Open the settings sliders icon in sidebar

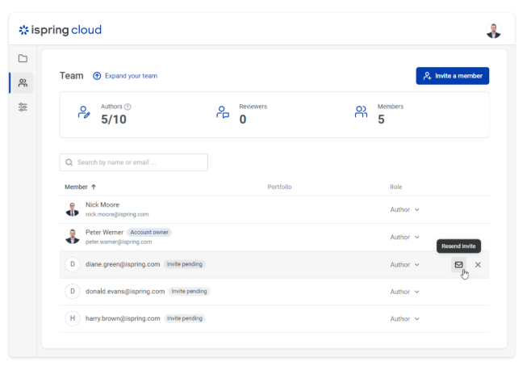tap(23, 107)
